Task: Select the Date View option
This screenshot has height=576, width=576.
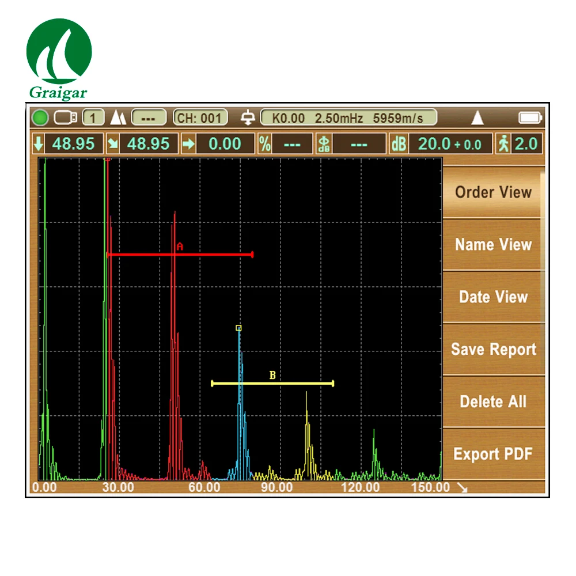Action: (494, 297)
